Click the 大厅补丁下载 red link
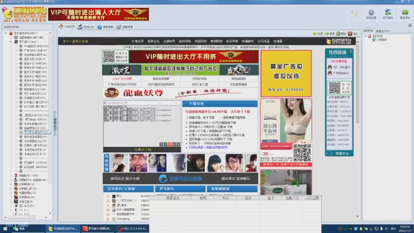Screen dimensions: 414x233 pyautogui.click(x=240, y=112)
